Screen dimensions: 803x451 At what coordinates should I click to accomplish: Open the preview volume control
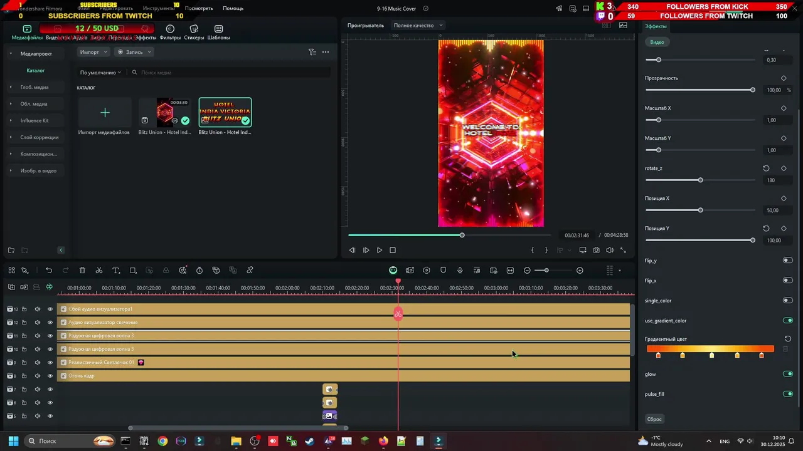click(x=610, y=250)
